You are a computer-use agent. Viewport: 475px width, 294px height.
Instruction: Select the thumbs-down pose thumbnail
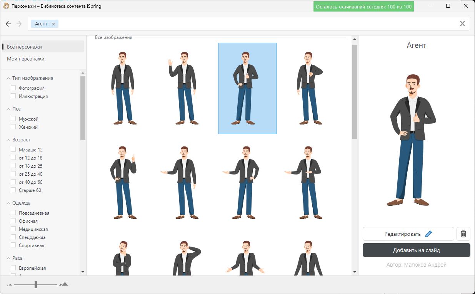pos(310,88)
